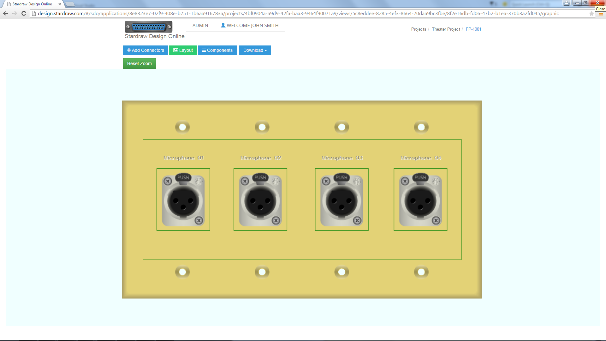Open the Components list
The height and width of the screenshot is (341, 606).
tap(217, 50)
